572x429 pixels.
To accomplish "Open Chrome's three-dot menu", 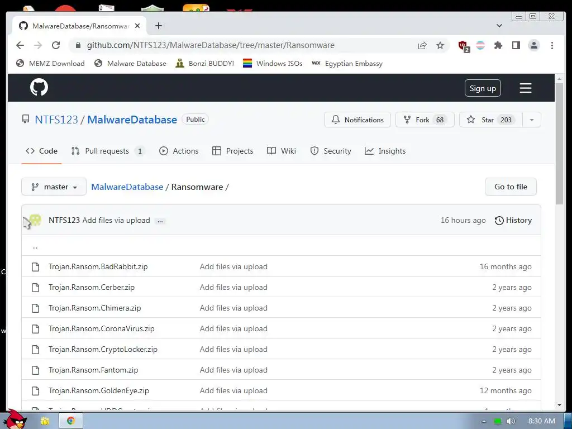I will pos(552,45).
